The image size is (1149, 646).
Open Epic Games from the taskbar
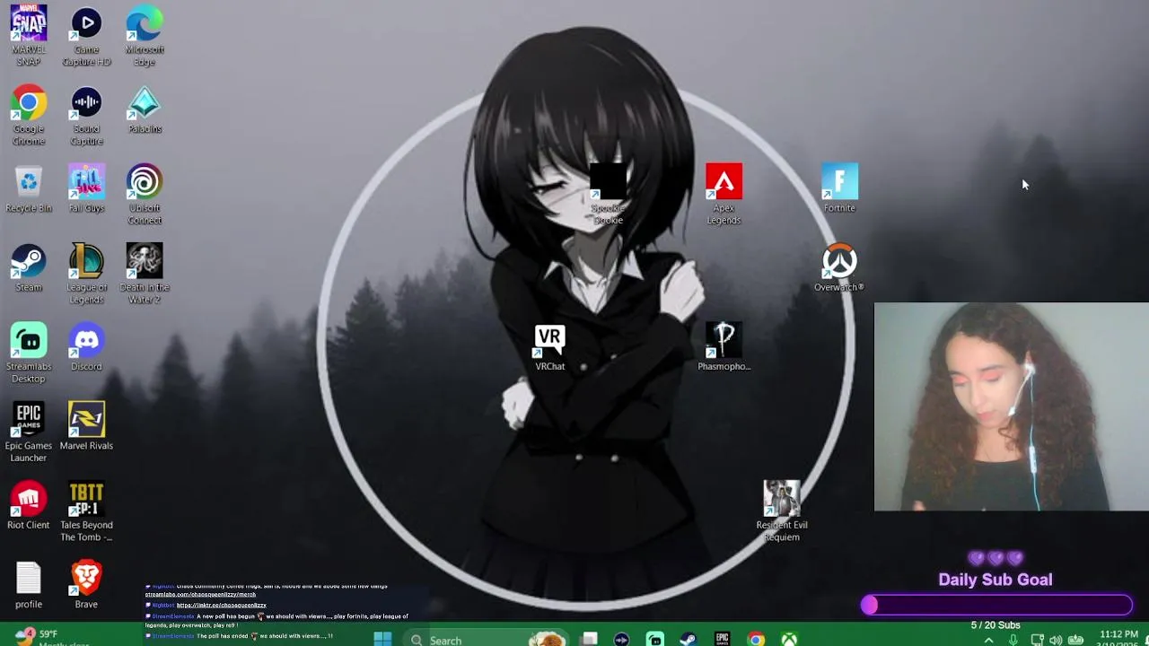[722, 639]
